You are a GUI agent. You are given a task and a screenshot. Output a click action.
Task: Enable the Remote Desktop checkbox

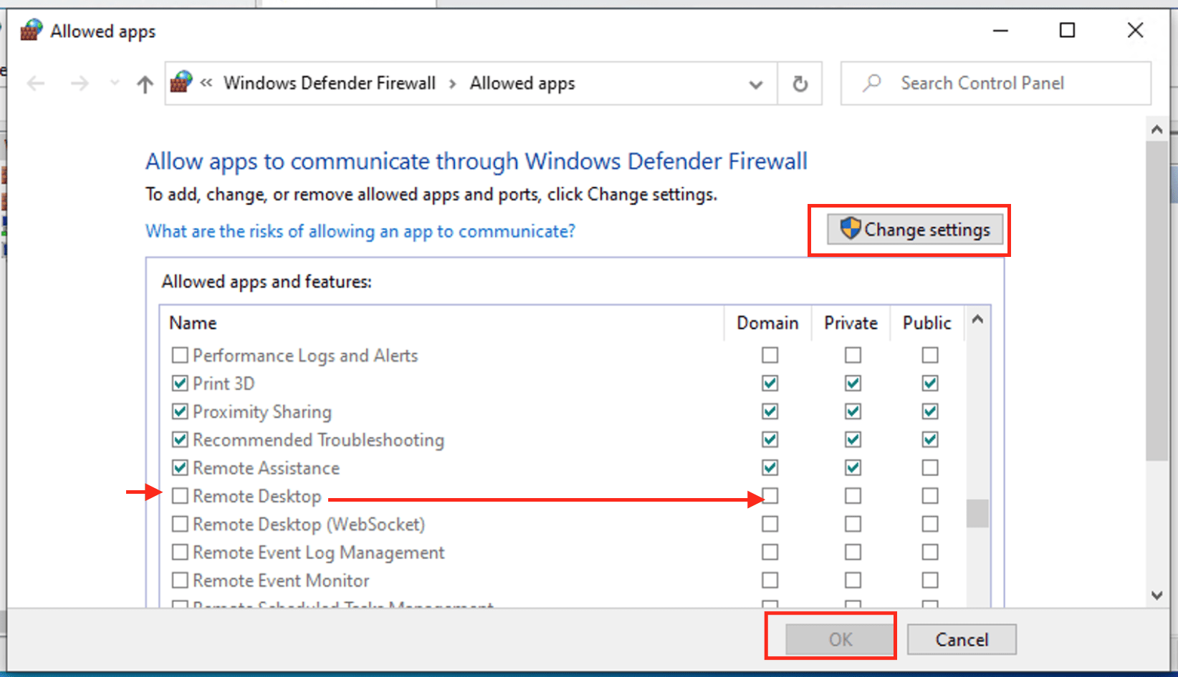[x=180, y=496]
